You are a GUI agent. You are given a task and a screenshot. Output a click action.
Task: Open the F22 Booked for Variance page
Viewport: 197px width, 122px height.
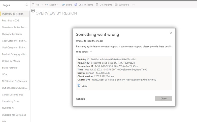click(14, 81)
